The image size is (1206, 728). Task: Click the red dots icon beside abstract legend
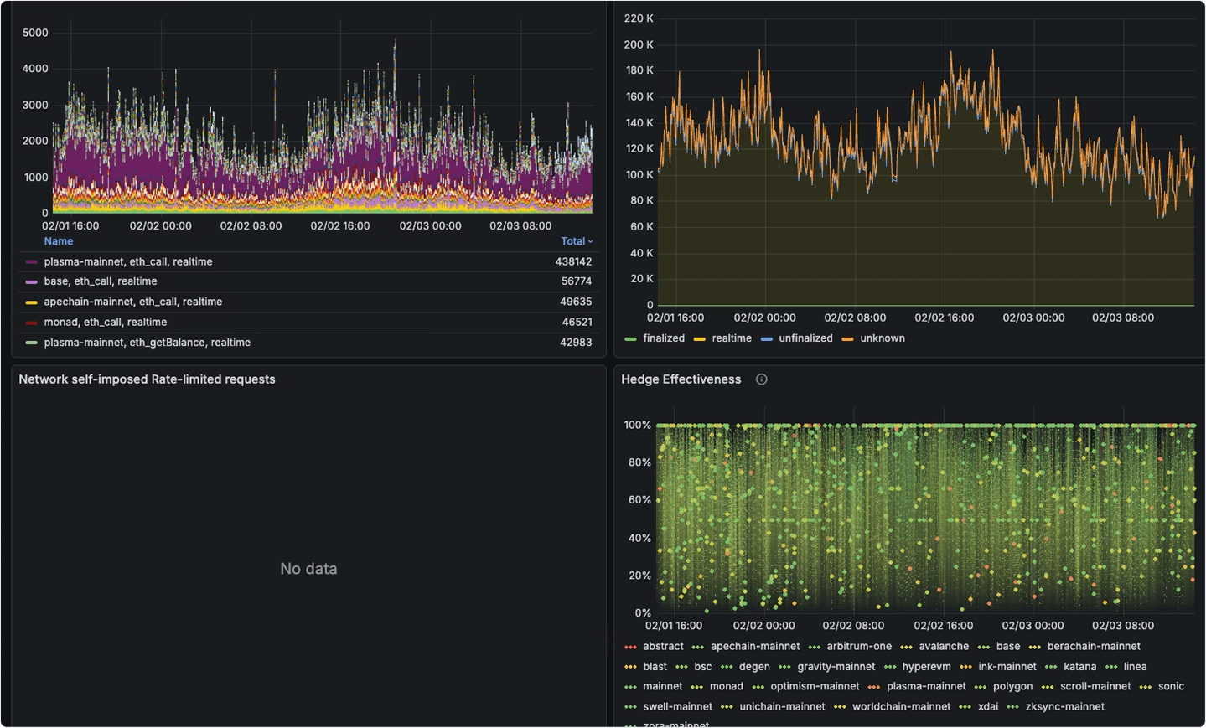point(629,646)
